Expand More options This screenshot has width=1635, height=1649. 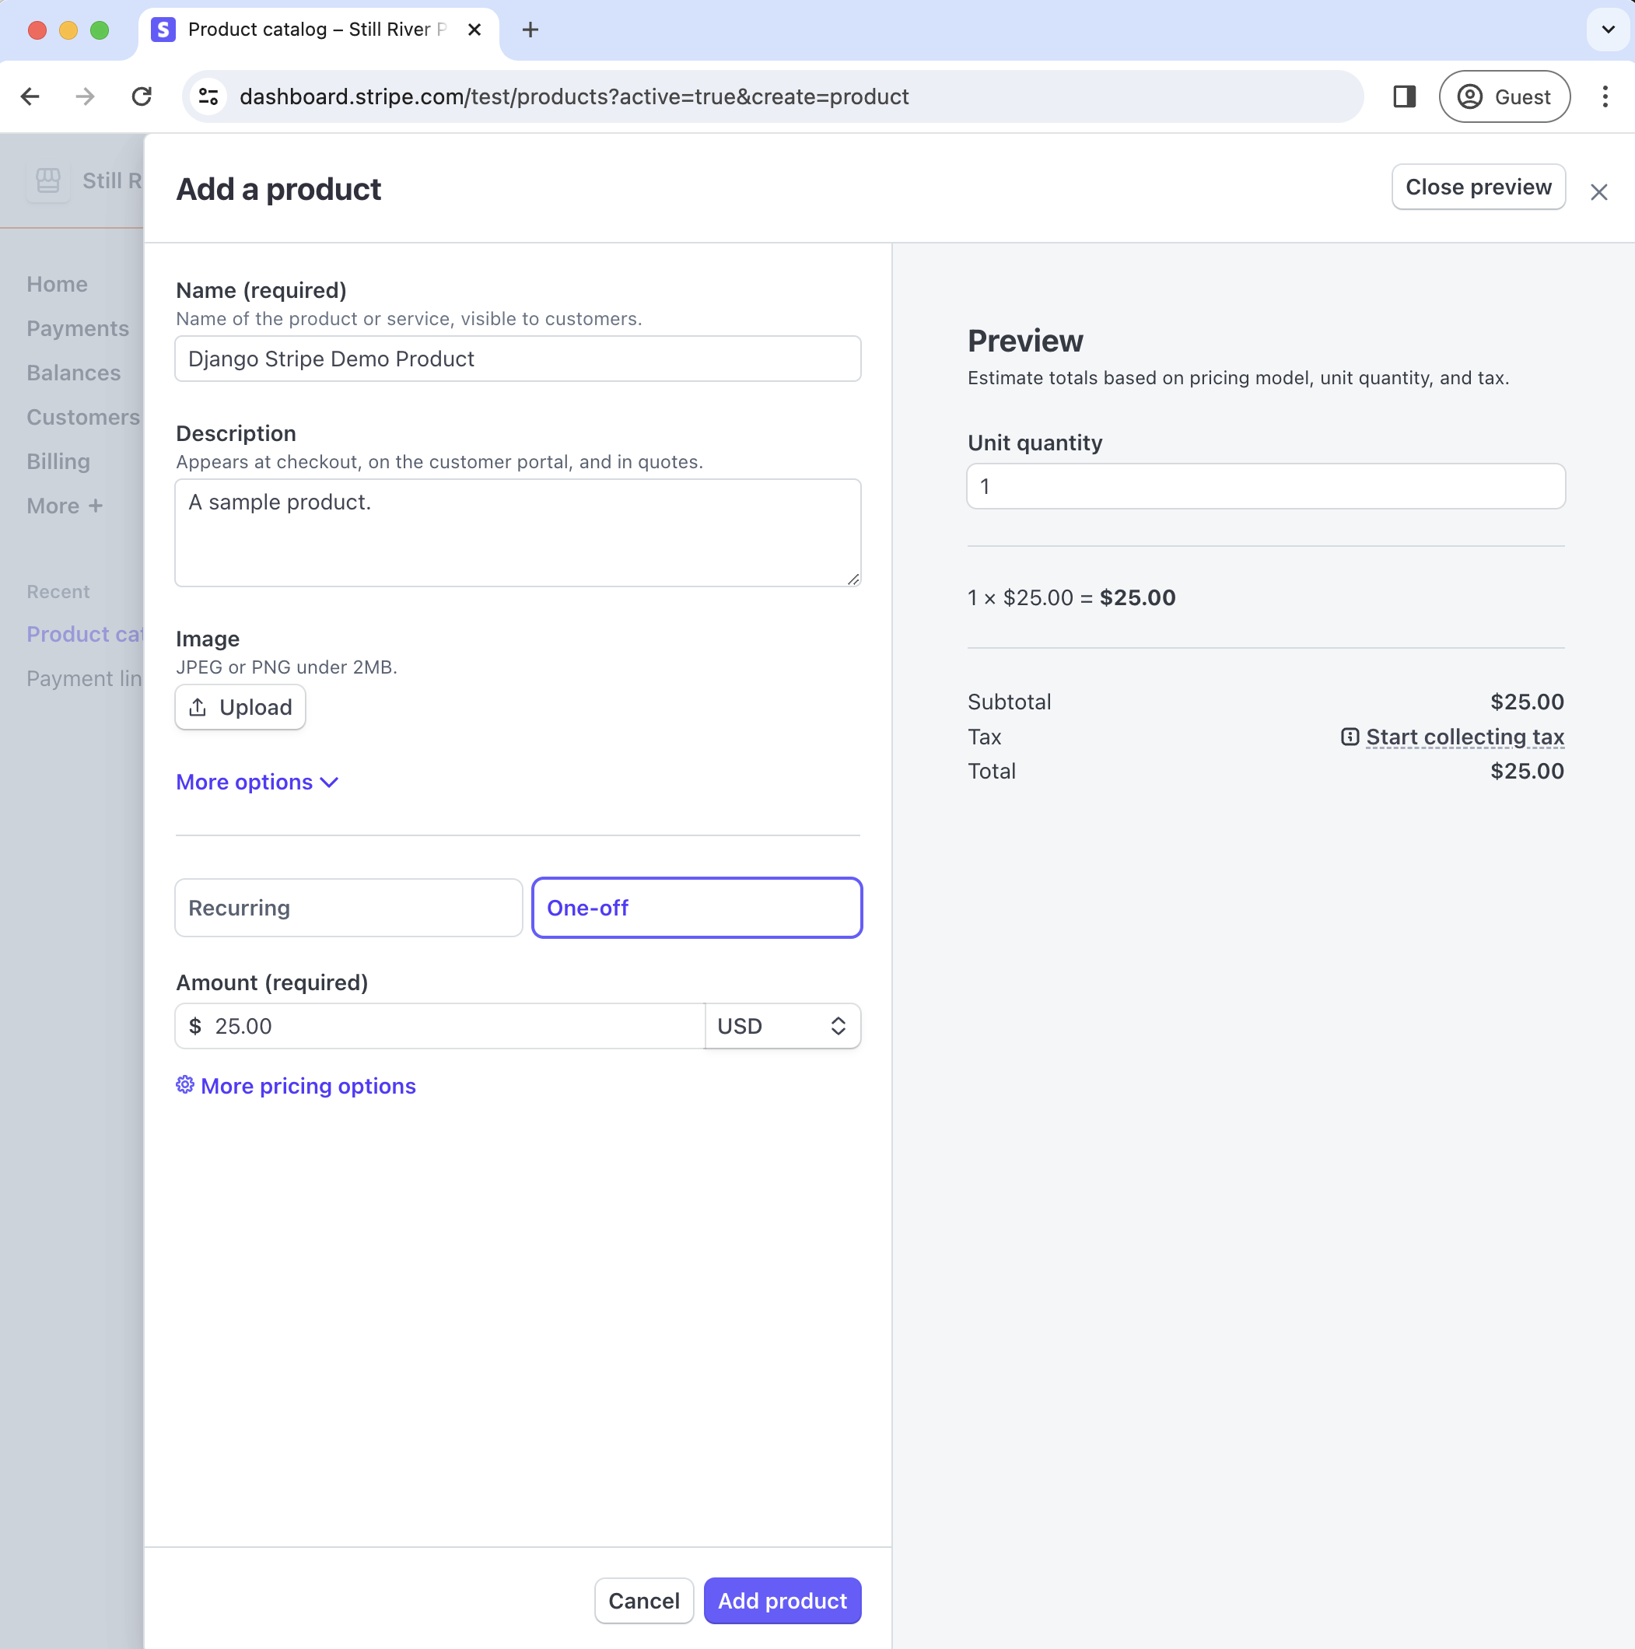click(257, 782)
